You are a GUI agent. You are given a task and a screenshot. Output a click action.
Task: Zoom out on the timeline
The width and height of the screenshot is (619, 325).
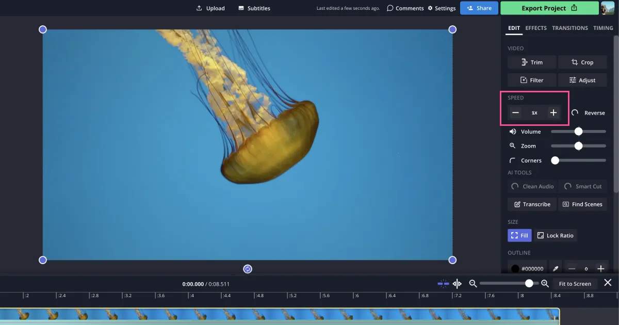point(474,283)
